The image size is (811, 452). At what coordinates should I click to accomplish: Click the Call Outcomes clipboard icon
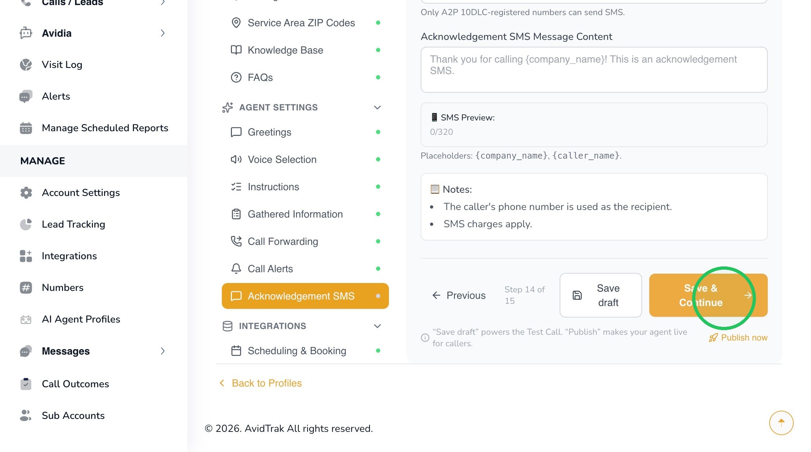tap(26, 384)
